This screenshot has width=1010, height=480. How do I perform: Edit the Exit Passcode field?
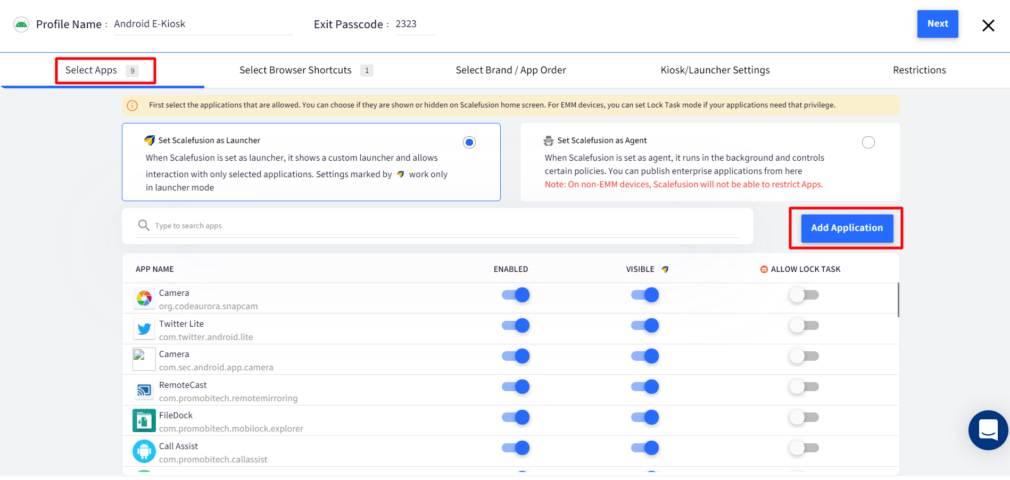click(415, 24)
